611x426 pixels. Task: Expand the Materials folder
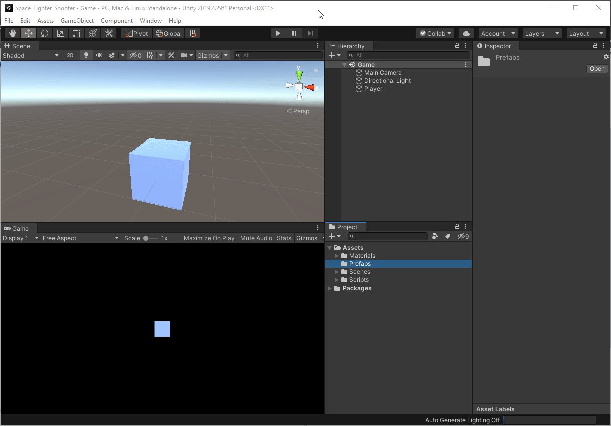337,256
